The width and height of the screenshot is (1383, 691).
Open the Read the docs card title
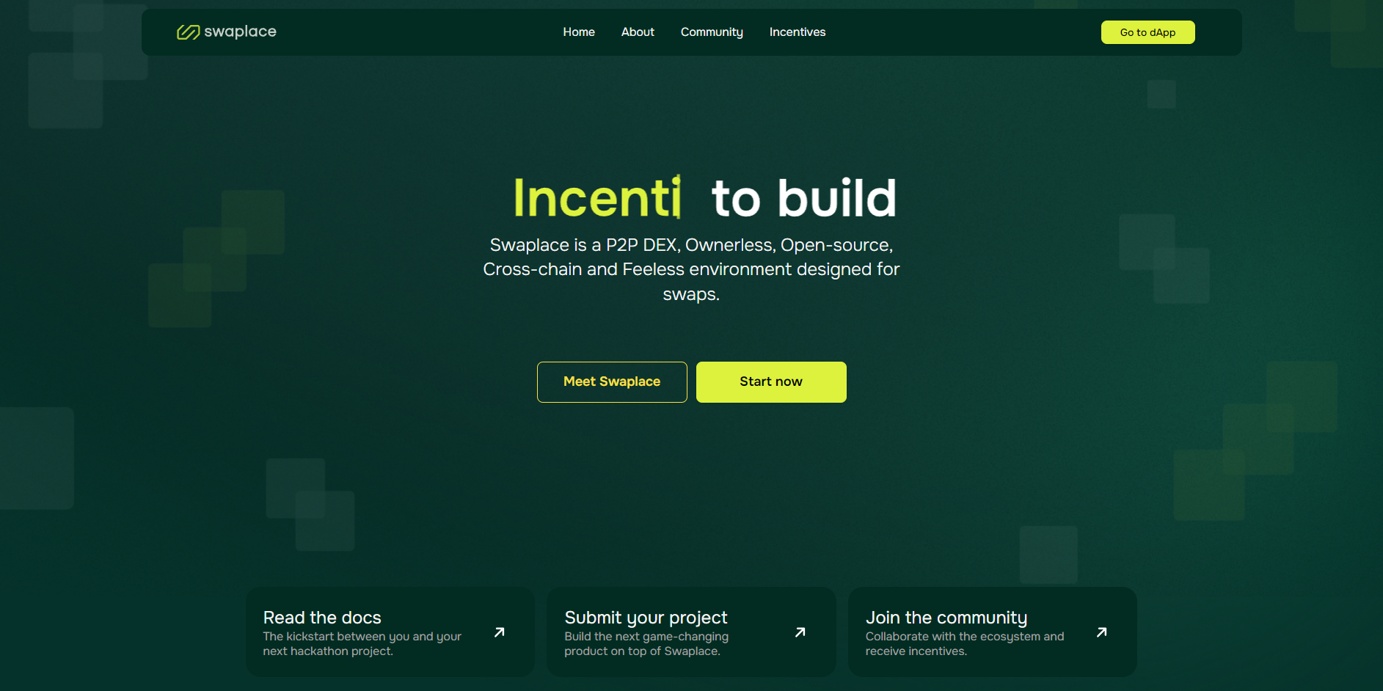(x=322, y=618)
